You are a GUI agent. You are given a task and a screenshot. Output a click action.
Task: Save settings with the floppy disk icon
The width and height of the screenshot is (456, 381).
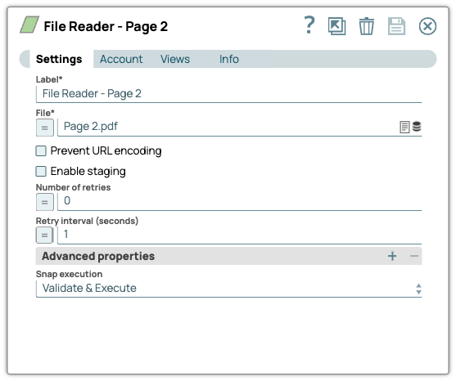[397, 26]
